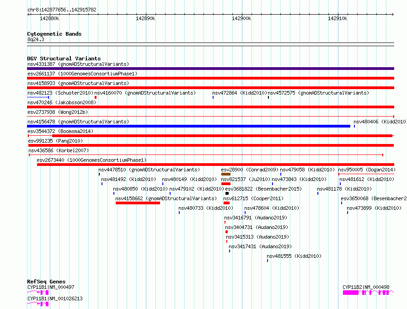This screenshot has width=407, height=309.
Task: Click nsv473843 (Kidd2010) label
Action: pyautogui.click(x=299, y=179)
